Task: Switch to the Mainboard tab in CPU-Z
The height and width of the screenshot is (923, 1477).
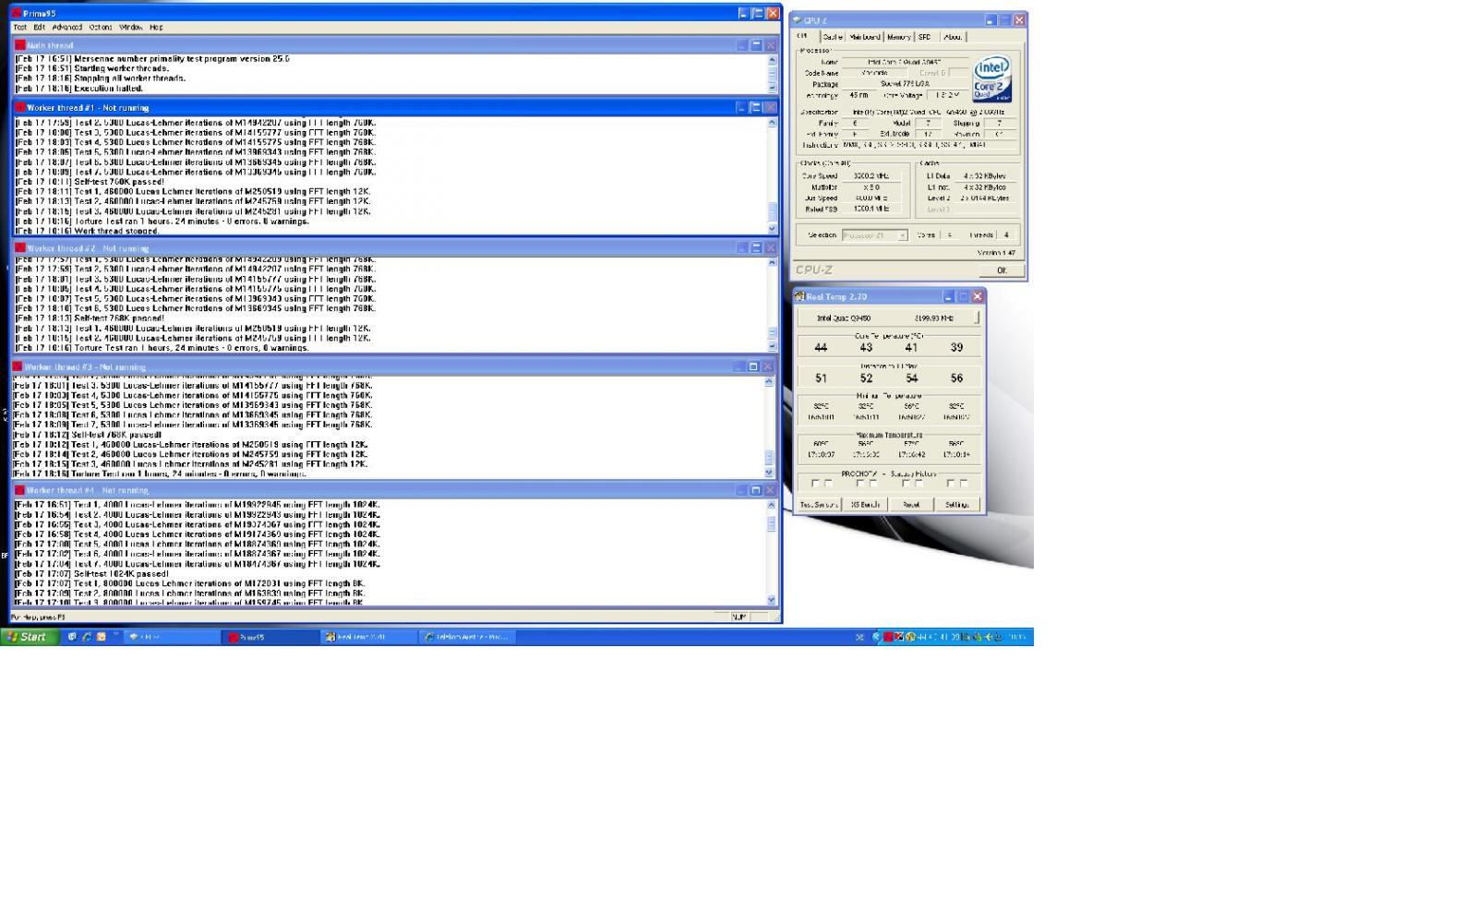Action: (865, 37)
